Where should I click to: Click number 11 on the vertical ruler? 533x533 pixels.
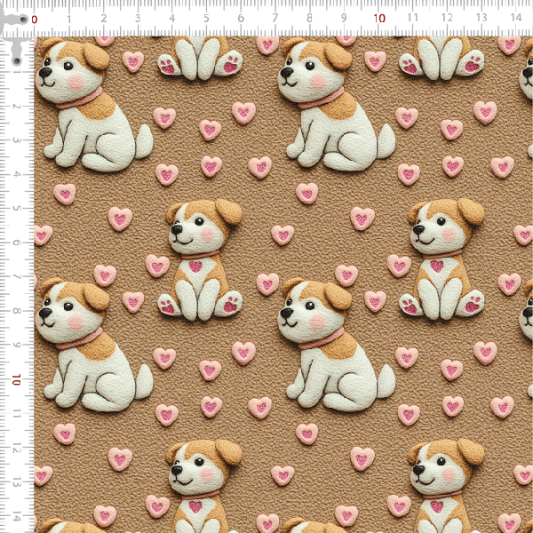point(16,414)
